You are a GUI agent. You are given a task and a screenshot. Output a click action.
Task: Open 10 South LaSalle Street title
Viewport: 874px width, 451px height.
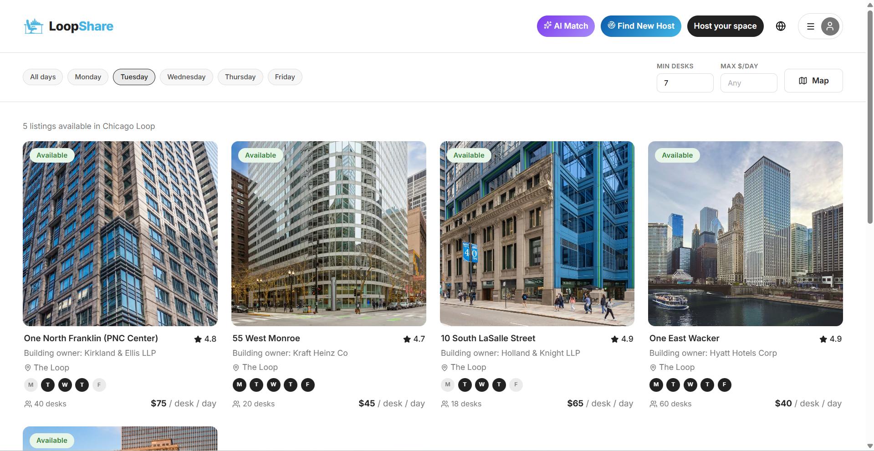click(x=488, y=338)
